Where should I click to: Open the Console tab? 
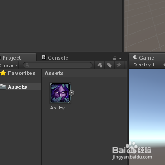pos(55,58)
